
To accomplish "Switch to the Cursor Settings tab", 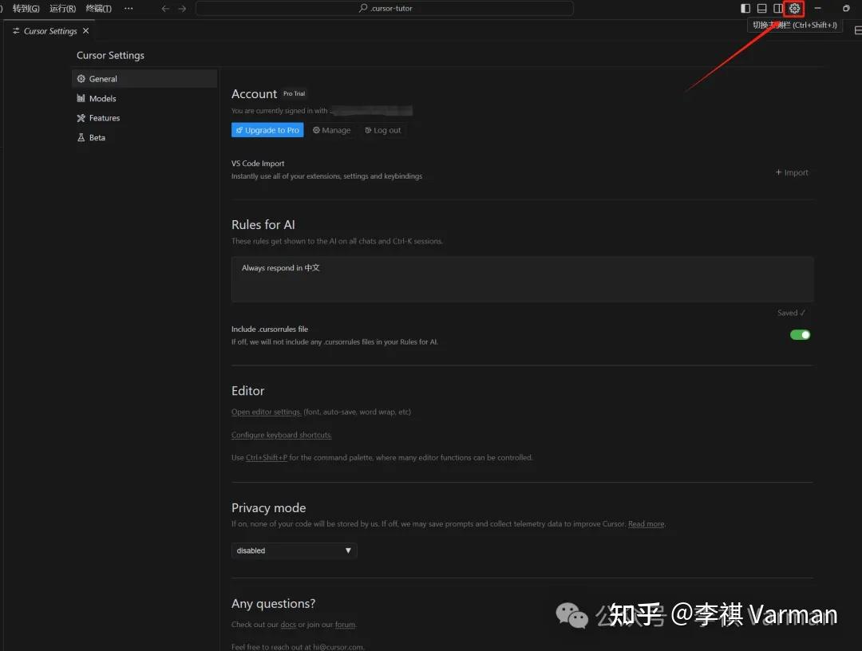I will pos(49,30).
